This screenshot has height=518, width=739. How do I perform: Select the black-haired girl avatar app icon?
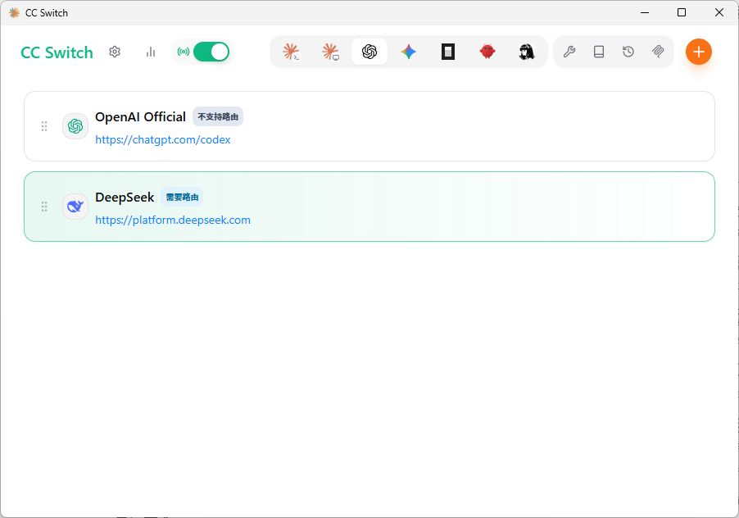click(x=527, y=52)
